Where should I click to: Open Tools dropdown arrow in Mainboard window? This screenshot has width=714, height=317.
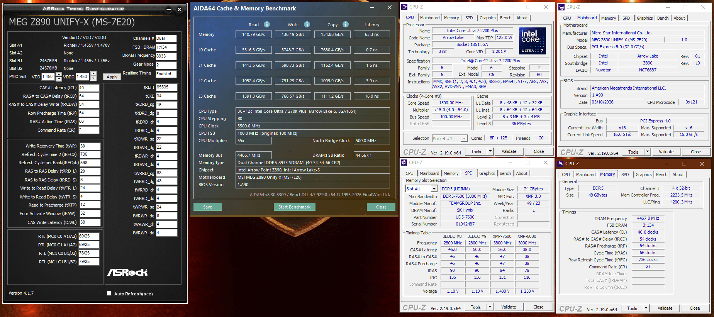pyautogui.click(x=647, y=152)
